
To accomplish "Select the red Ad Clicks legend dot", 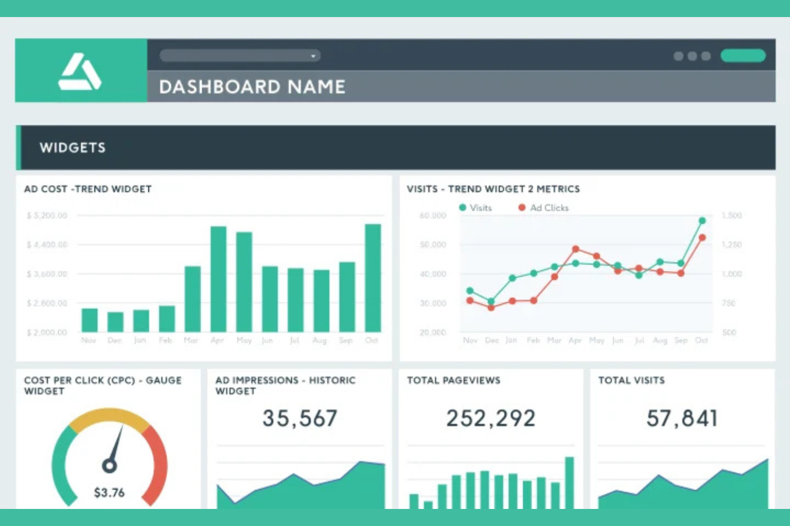I will (523, 208).
